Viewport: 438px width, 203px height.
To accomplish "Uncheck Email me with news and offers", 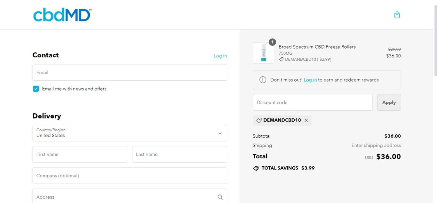I will pos(36,89).
